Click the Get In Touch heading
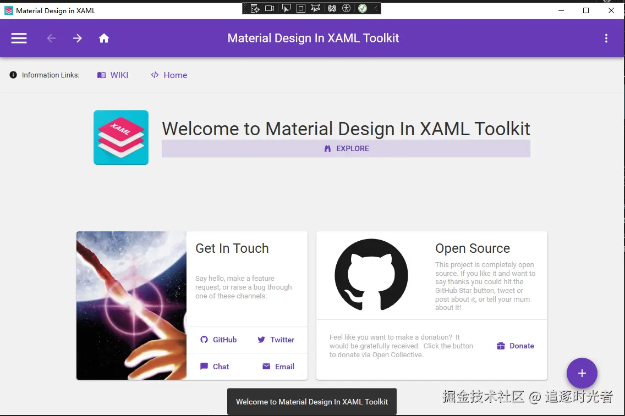The height and width of the screenshot is (416, 625). tap(232, 248)
